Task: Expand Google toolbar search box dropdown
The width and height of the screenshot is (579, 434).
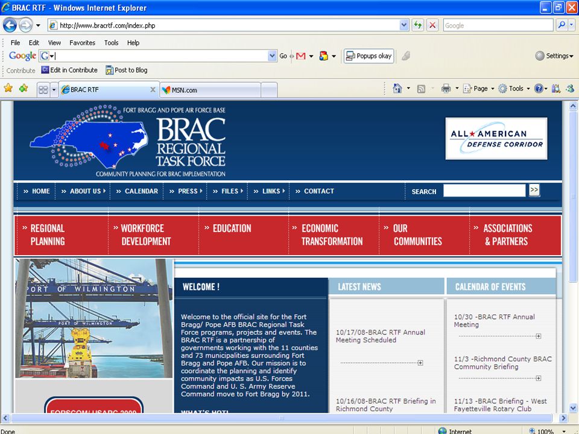Action: tap(272, 55)
